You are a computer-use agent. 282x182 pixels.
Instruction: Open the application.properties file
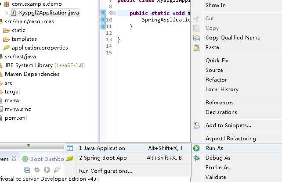pyautogui.click(x=40, y=48)
